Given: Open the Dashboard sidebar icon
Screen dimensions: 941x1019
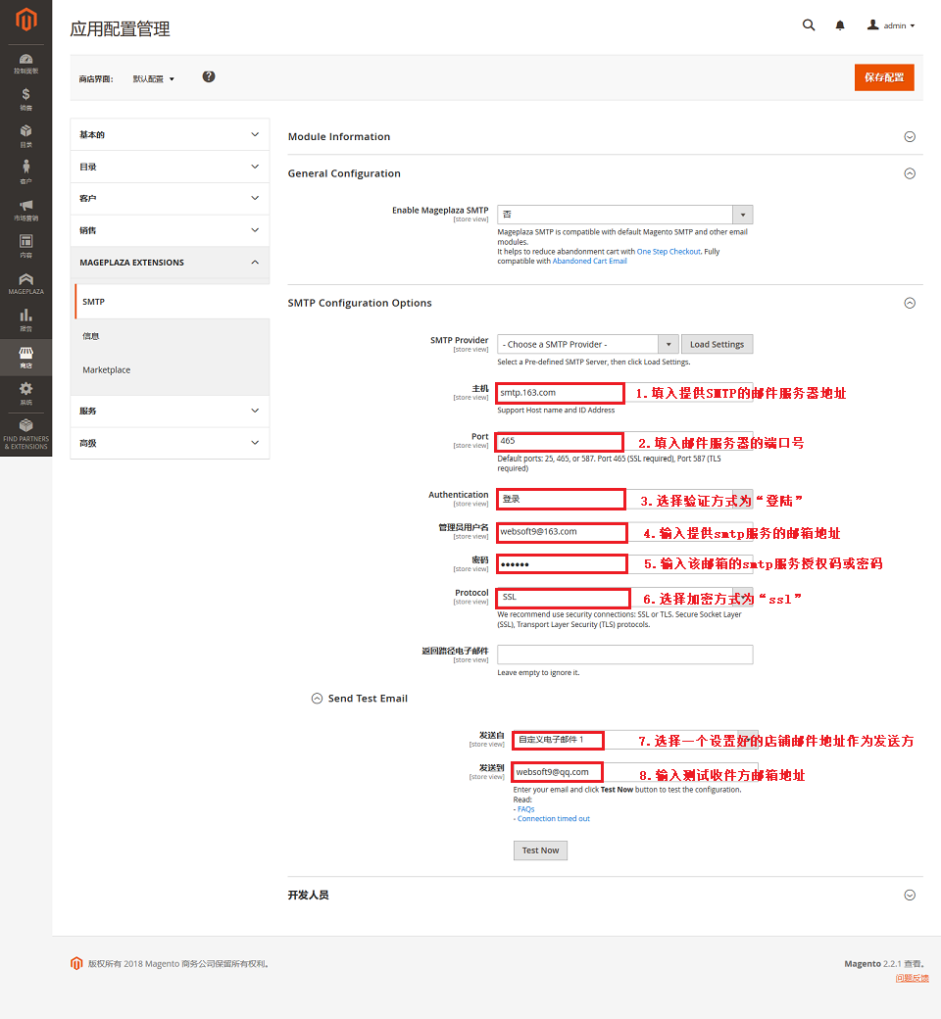Looking at the screenshot, I should [x=26, y=63].
